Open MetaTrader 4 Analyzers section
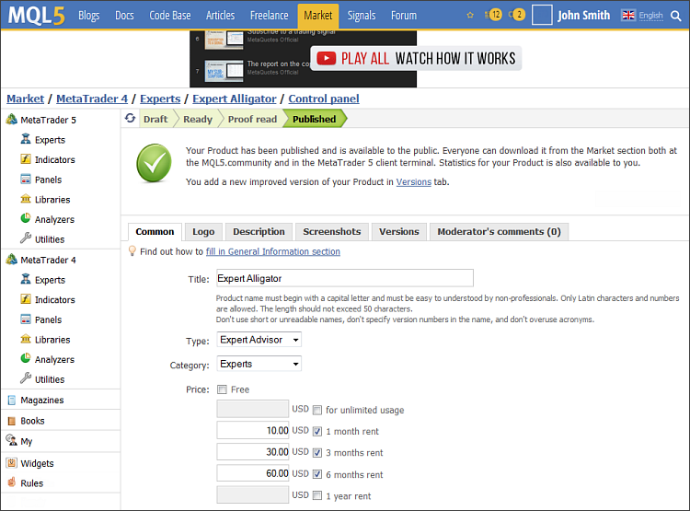Image resolution: width=690 pixels, height=511 pixels. coord(54,360)
